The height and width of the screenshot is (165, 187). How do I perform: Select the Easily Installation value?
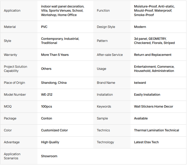147,95
